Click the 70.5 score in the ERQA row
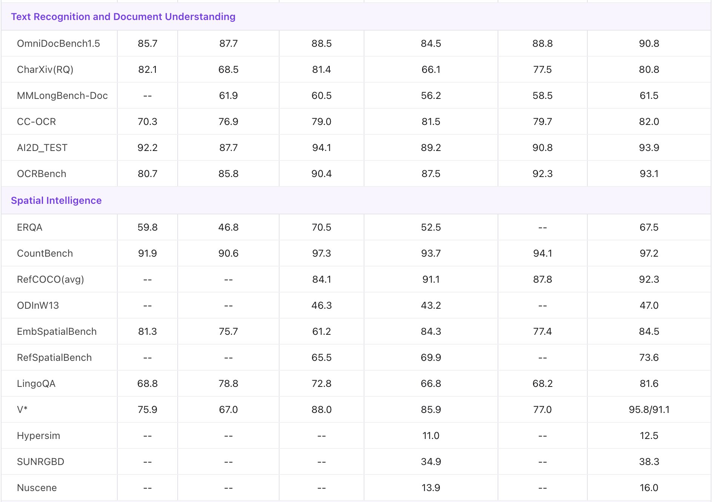The height and width of the screenshot is (502, 713). (321, 227)
